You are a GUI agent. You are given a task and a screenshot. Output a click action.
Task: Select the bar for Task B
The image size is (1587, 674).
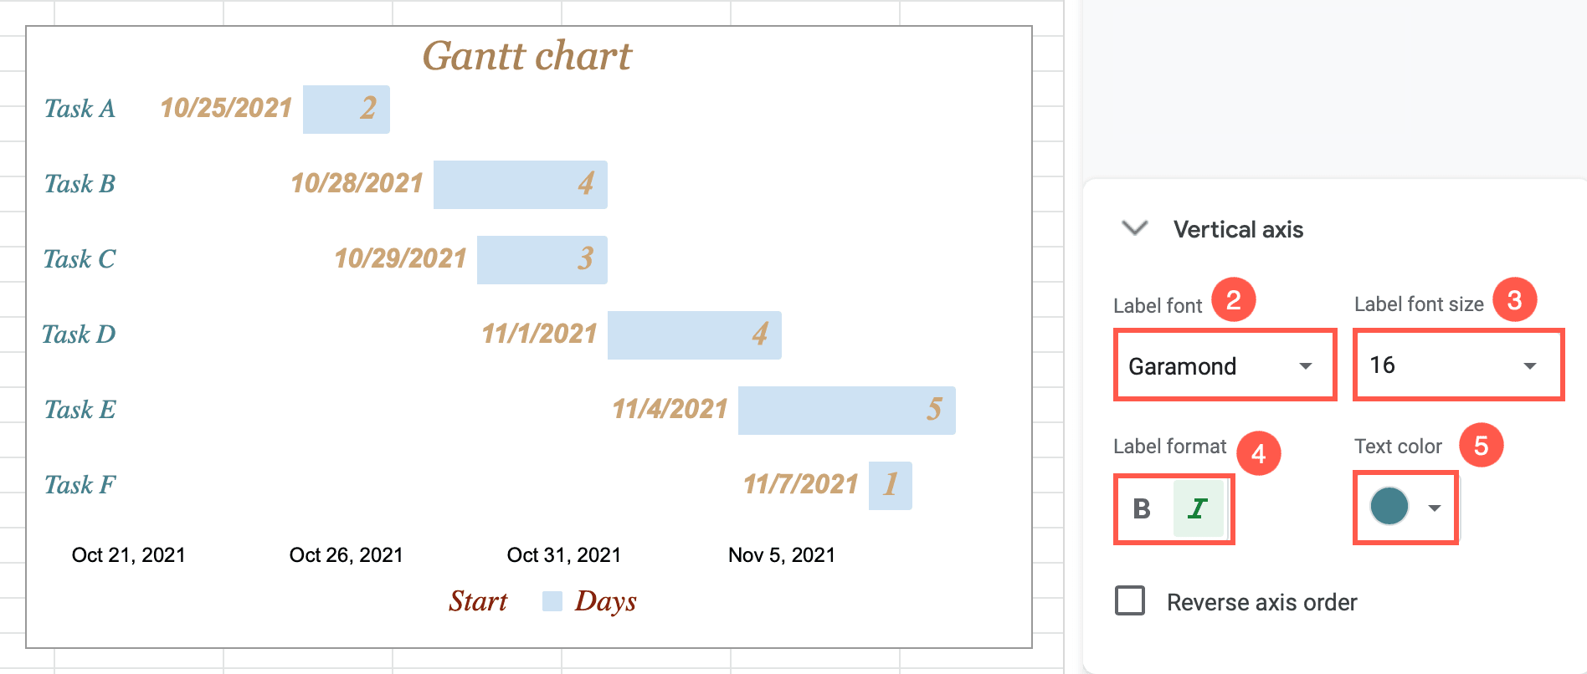519,184
